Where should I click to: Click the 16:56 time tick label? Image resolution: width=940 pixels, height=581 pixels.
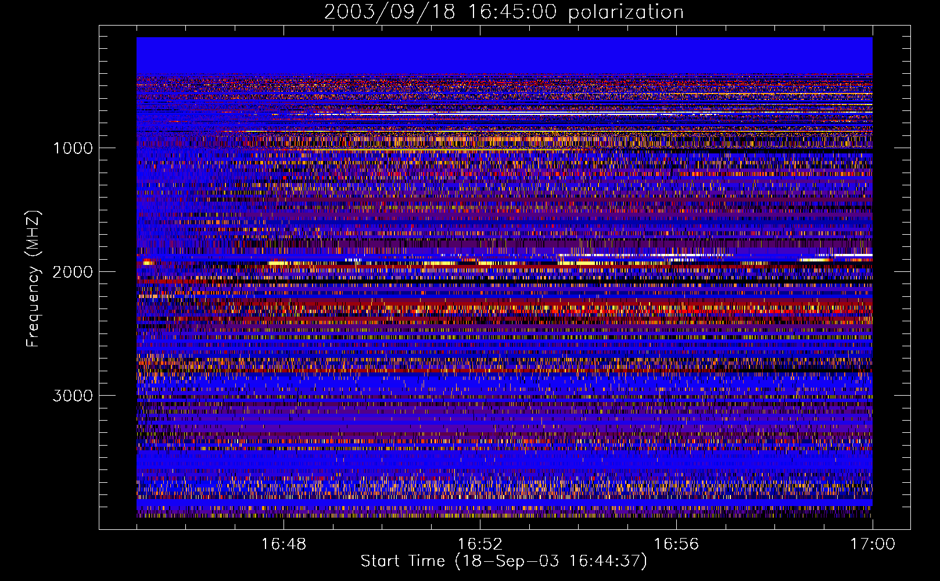coord(676,544)
